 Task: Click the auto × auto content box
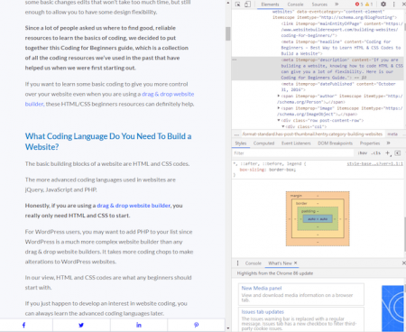click(318, 219)
